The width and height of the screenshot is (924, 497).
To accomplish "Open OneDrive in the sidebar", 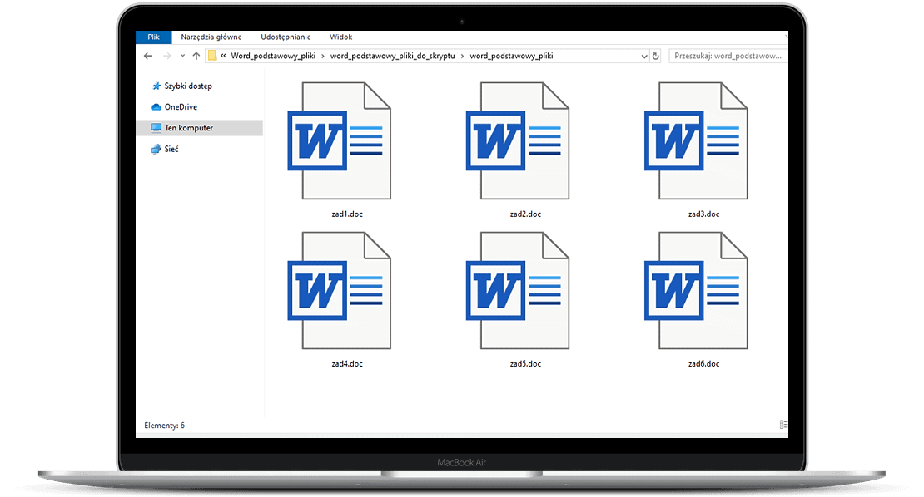I will pyautogui.click(x=181, y=106).
